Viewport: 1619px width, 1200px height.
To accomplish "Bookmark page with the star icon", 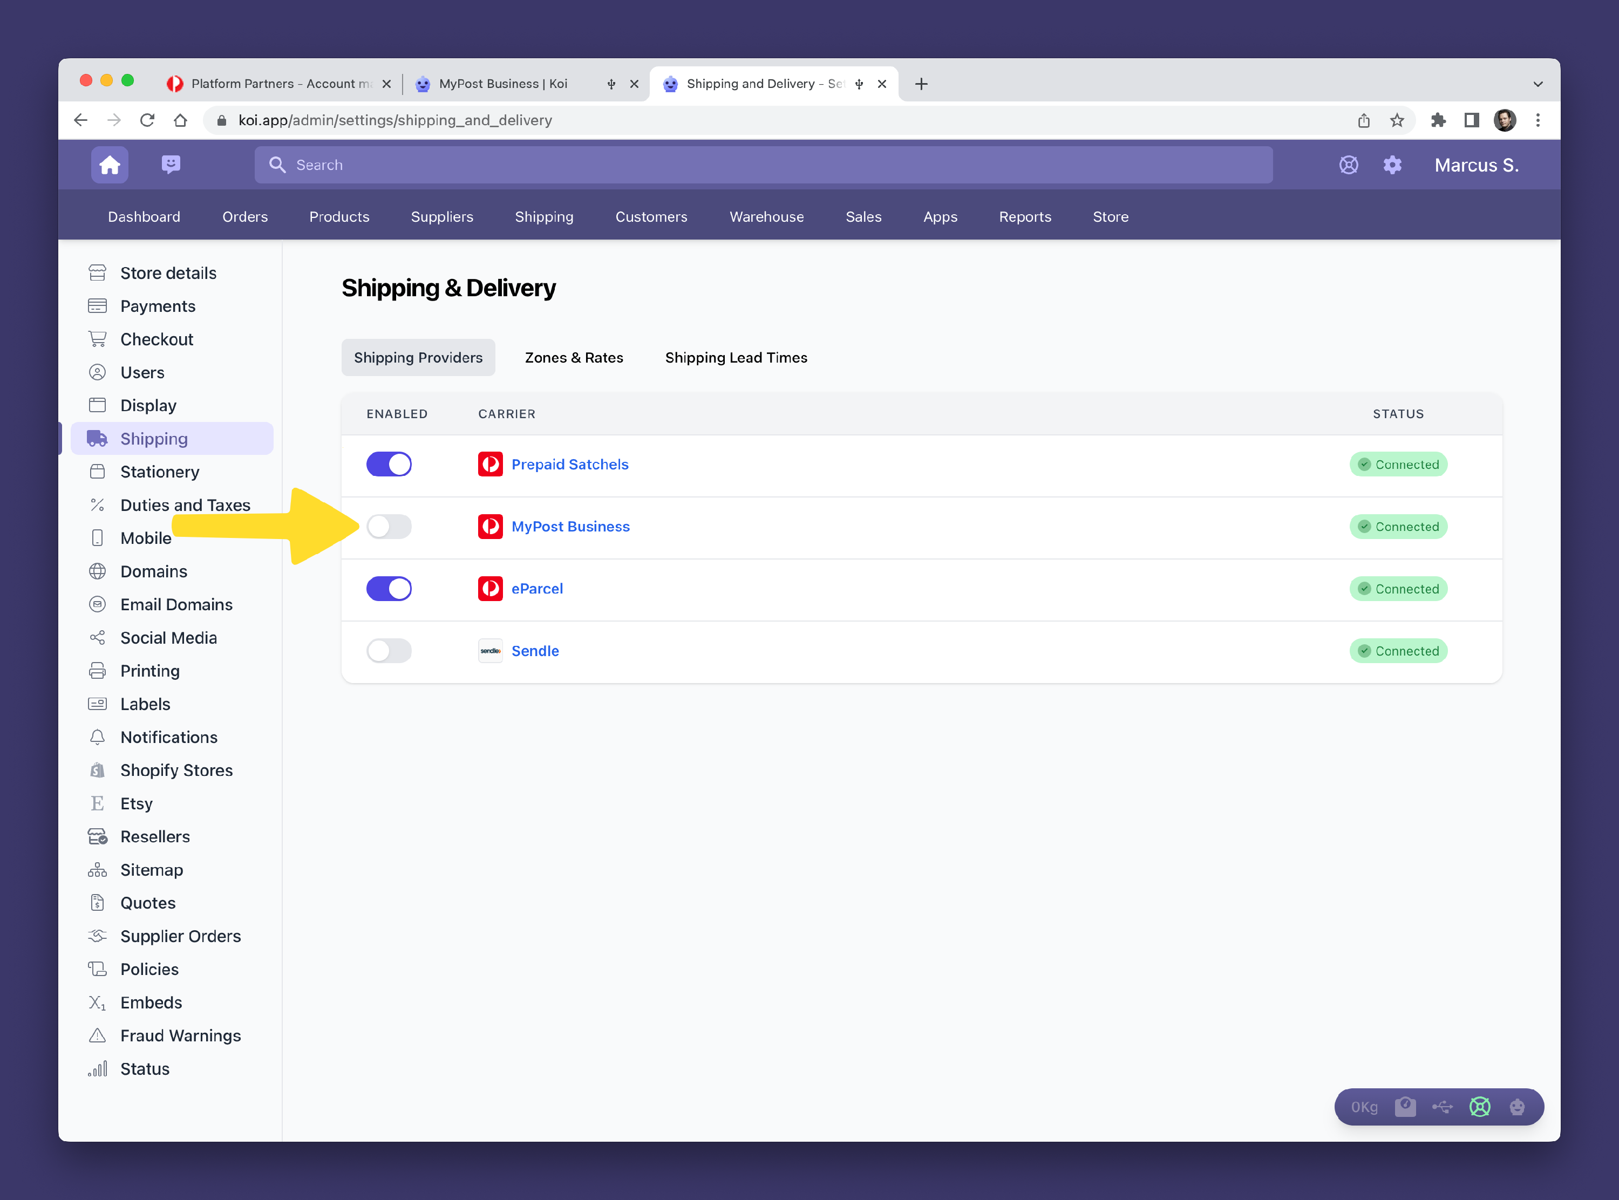I will 1397,120.
